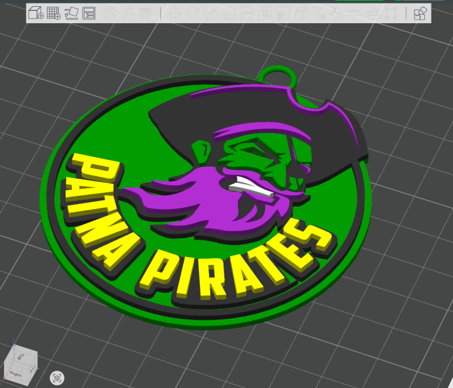
Task: Click the Assemble tool icon
Action: (373, 13)
